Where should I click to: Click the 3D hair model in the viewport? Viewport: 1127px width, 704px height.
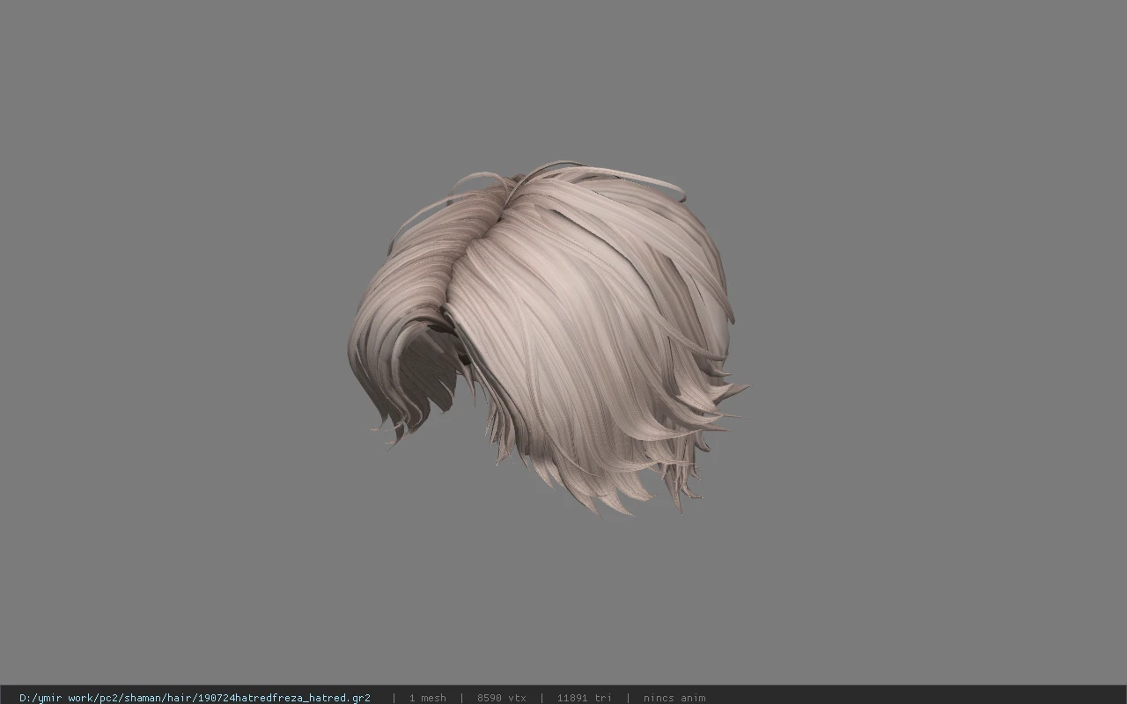[548, 339]
